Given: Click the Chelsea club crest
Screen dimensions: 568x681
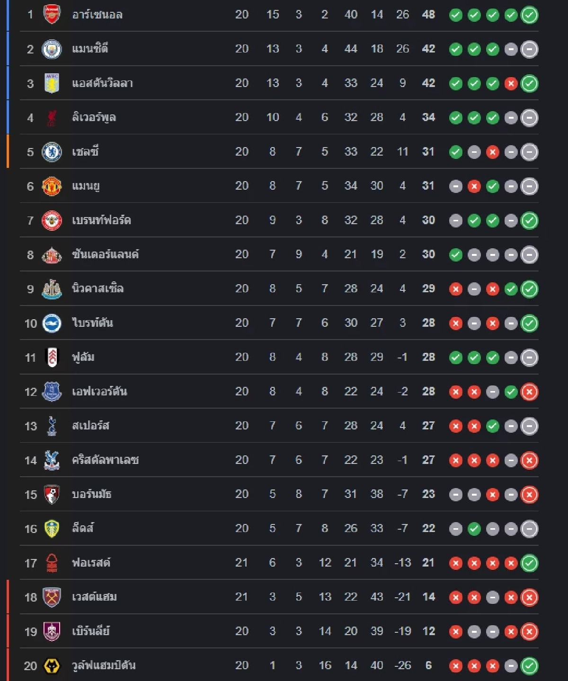Looking at the screenshot, I should pyautogui.click(x=52, y=152).
